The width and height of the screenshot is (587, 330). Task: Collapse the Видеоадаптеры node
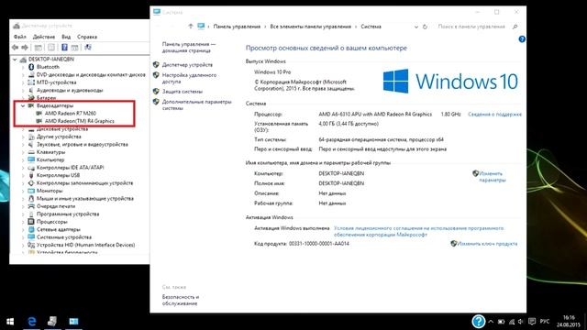point(23,106)
